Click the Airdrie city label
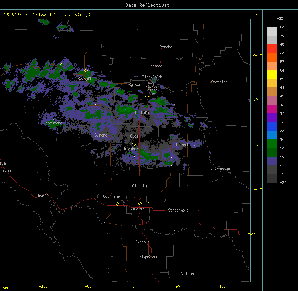The width and height of the screenshot is (298, 291). (x=140, y=186)
